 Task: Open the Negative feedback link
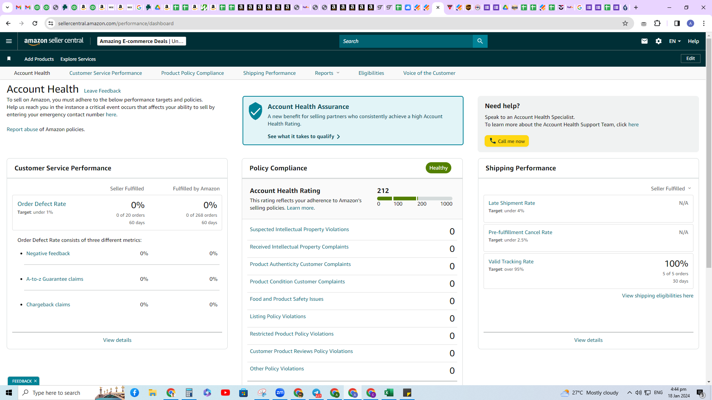[x=48, y=253]
